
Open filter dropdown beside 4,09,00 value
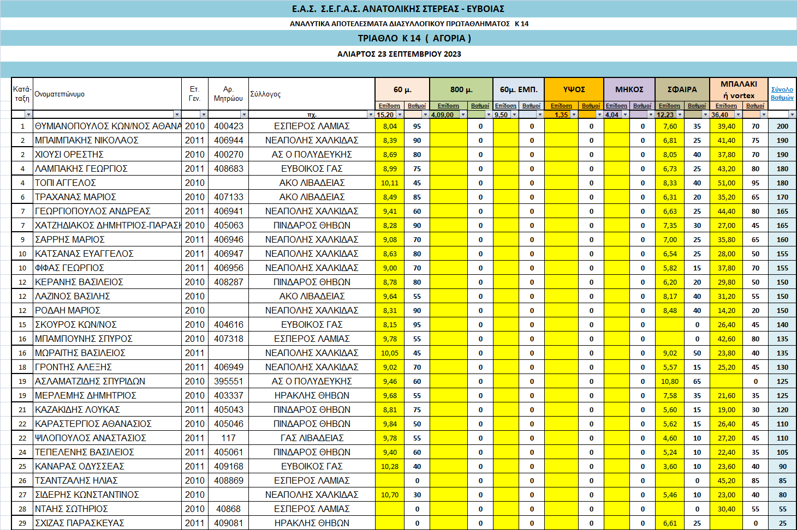[x=463, y=115]
